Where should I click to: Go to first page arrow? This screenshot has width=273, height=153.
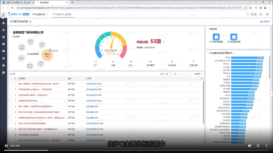tap(180, 74)
